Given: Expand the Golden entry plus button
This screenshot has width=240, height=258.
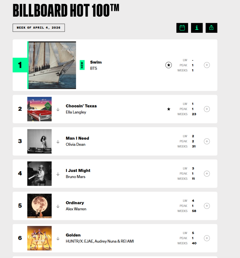Looking at the screenshot, I should [x=207, y=238].
